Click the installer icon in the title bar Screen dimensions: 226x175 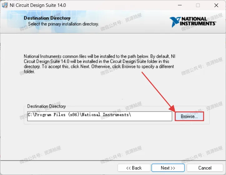[5, 5]
